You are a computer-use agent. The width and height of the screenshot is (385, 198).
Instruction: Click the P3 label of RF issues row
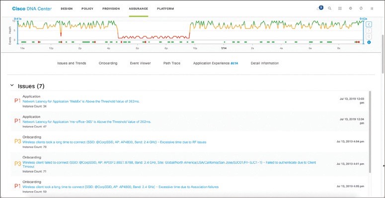pos(17,141)
